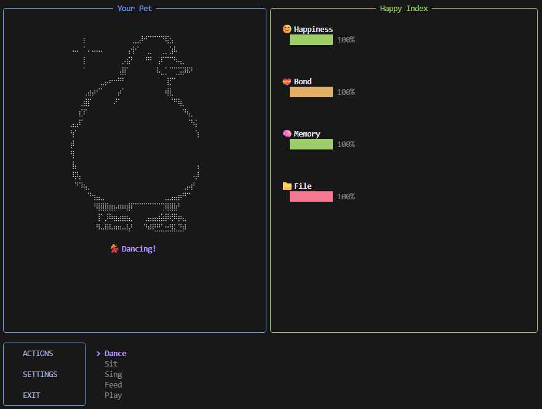542x409 pixels.
Task: Choose the Sing action
Action: point(113,375)
